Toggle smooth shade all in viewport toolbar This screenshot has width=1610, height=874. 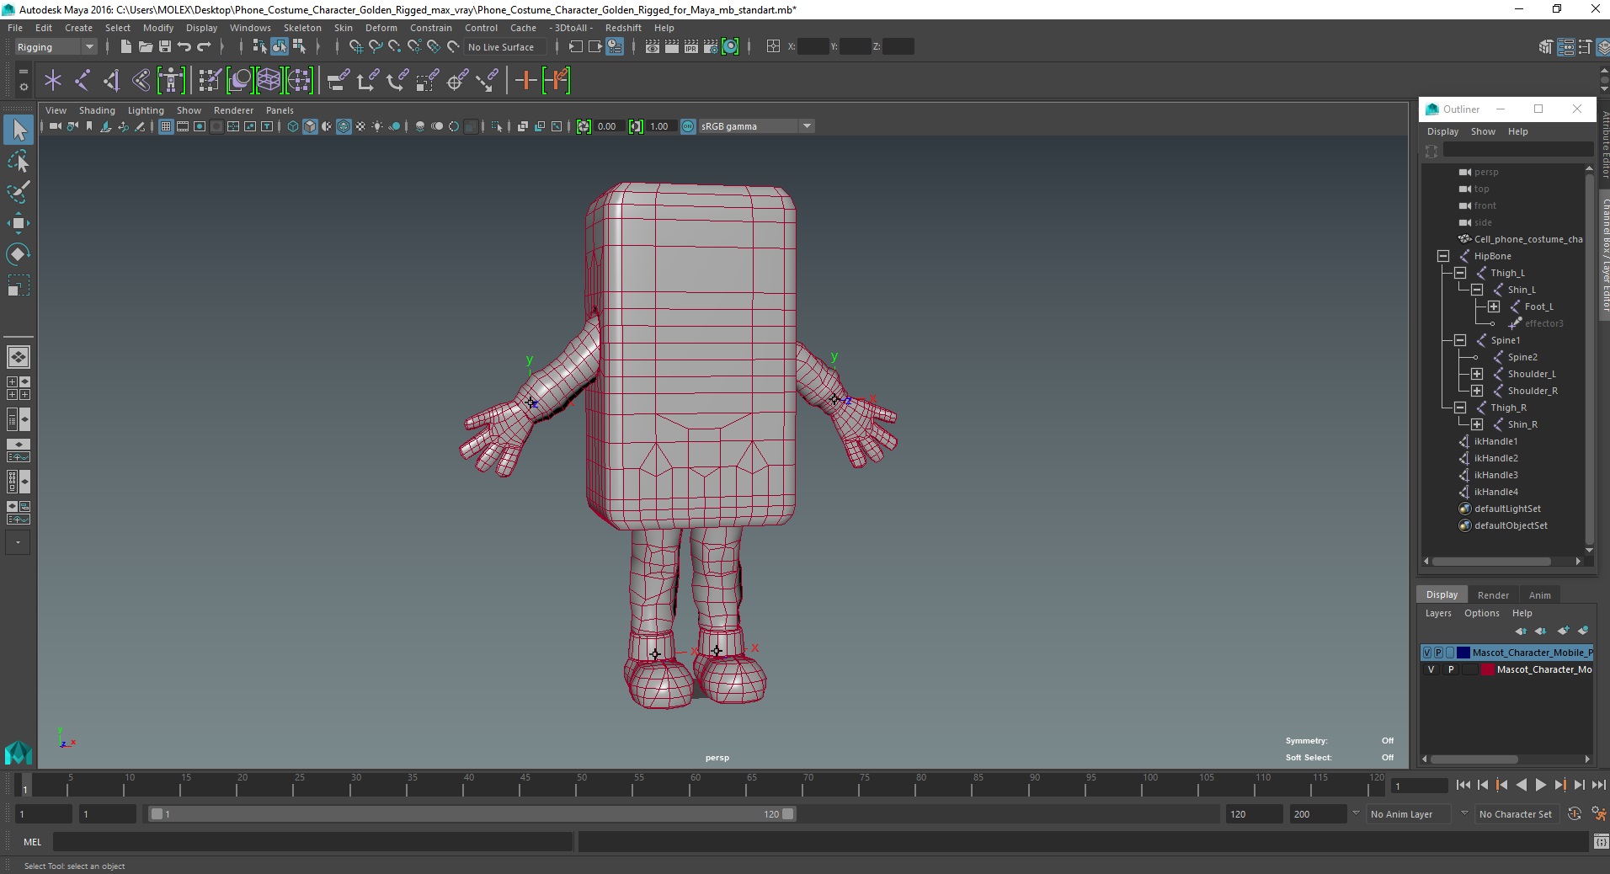(310, 126)
